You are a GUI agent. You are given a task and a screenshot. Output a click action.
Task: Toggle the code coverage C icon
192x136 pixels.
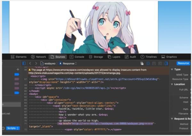(160, 64)
